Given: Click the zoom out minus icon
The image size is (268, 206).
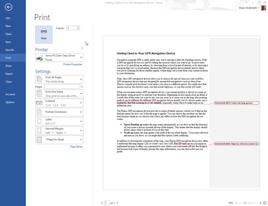Looking at the screenshot, I should pyautogui.click(x=236, y=203).
